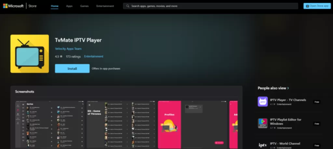Image resolution: width=333 pixels, height=149 pixels.
Task: Open the Entertainment category link under the title
Action: click(x=94, y=56)
